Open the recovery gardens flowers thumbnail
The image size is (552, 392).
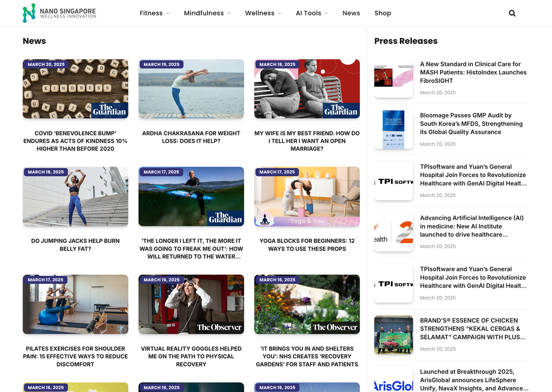point(307,304)
